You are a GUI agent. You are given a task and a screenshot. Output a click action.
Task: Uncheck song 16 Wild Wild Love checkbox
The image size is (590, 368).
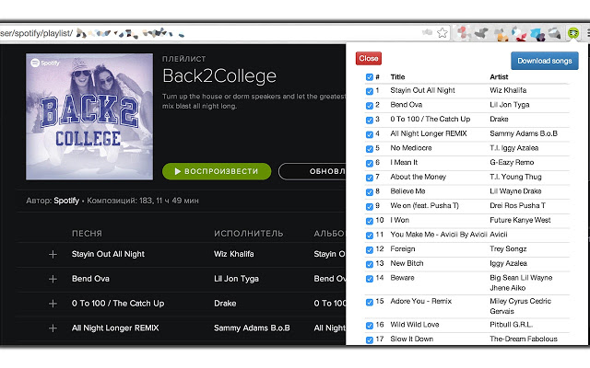(x=369, y=326)
